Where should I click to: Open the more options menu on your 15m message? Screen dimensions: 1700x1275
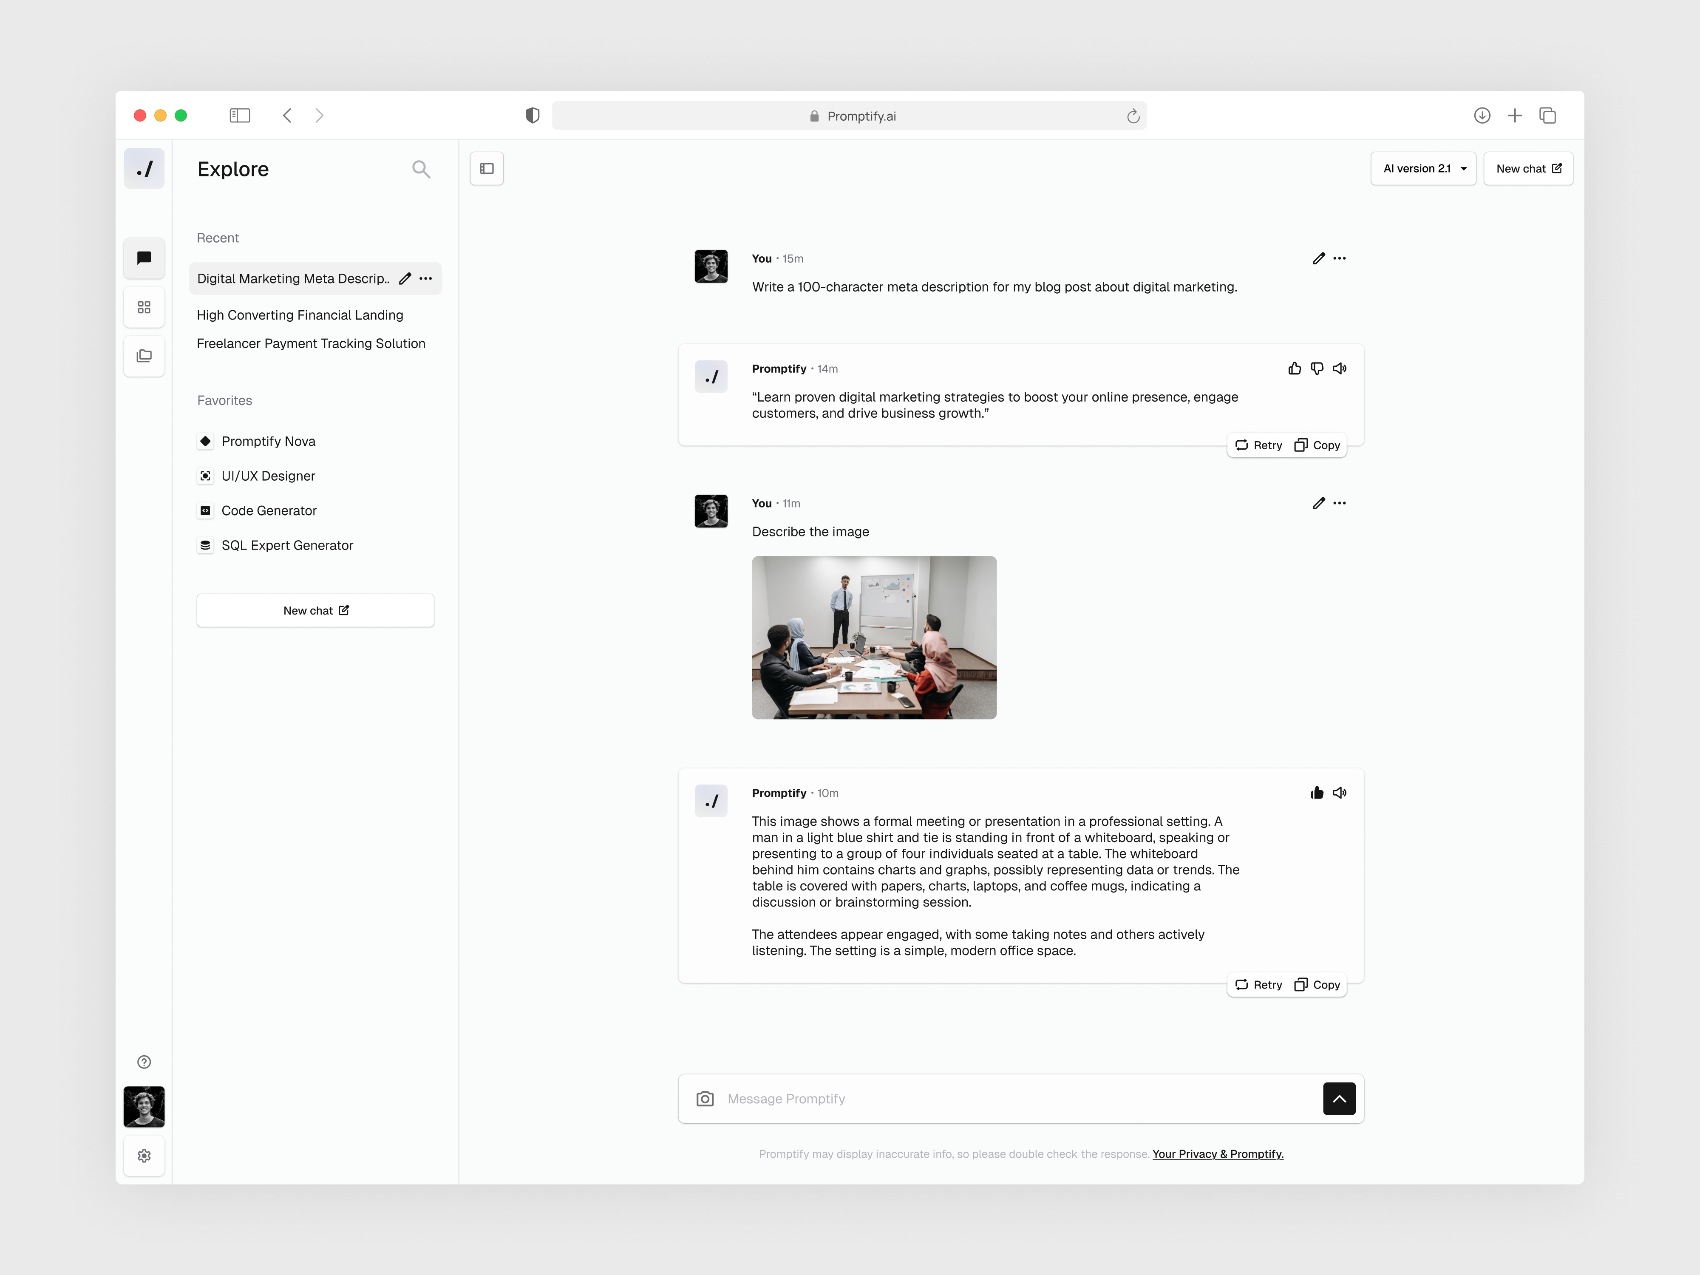point(1340,258)
